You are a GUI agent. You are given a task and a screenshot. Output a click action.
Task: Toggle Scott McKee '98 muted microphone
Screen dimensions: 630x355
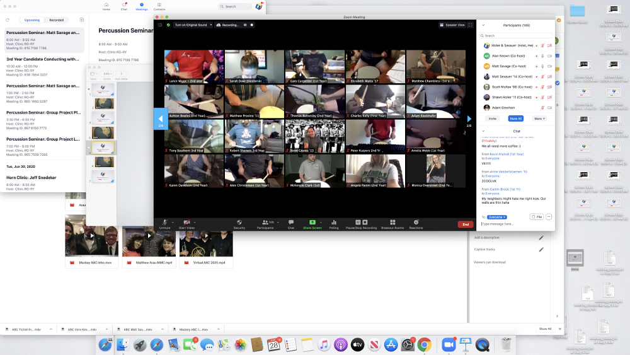tap(542, 87)
